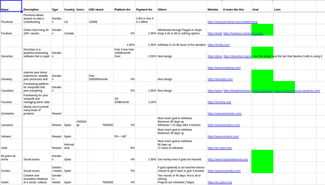Select the '15000/day' users cell
Screen dimensions: 325x185
pyautogui.click(x=82, y=121)
